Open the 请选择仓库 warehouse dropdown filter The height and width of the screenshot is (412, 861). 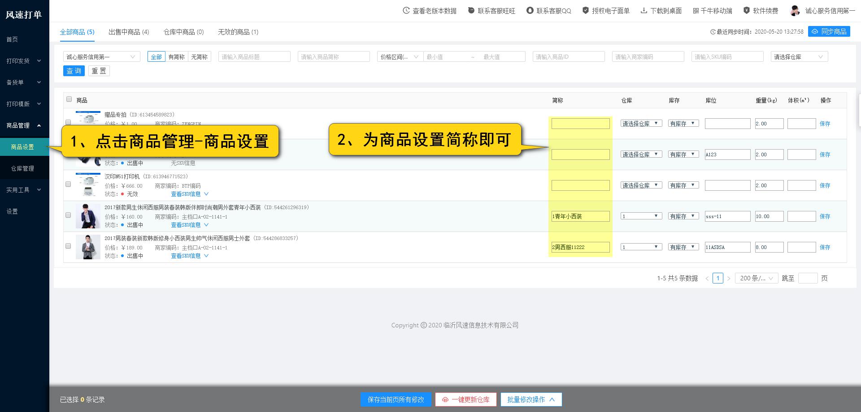(799, 56)
